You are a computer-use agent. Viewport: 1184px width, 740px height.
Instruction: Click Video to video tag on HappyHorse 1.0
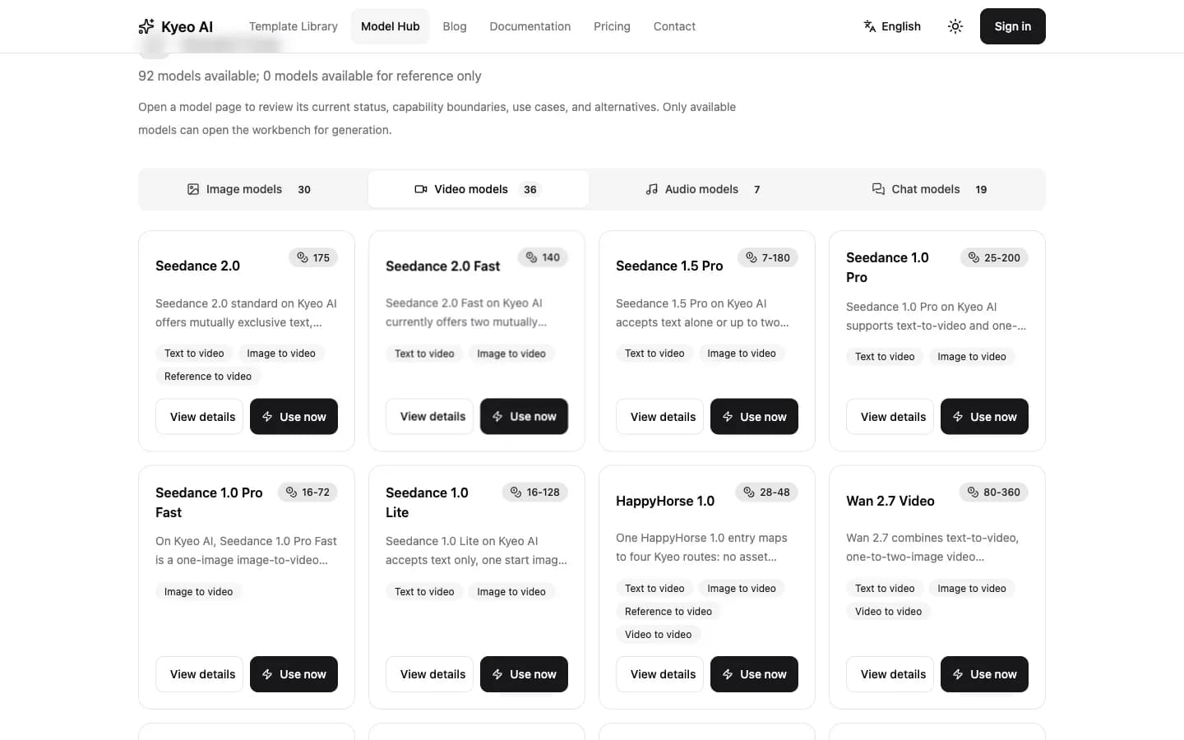click(x=658, y=635)
